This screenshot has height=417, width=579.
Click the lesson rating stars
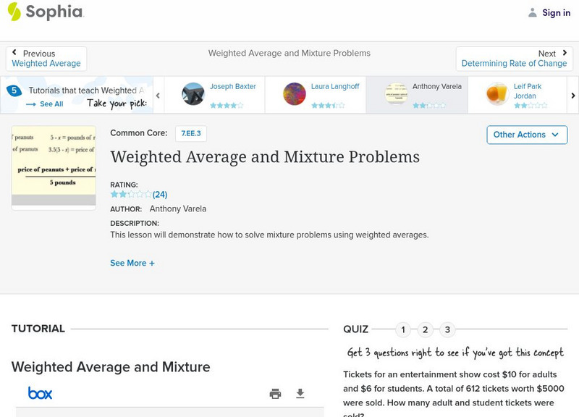click(x=131, y=195)
